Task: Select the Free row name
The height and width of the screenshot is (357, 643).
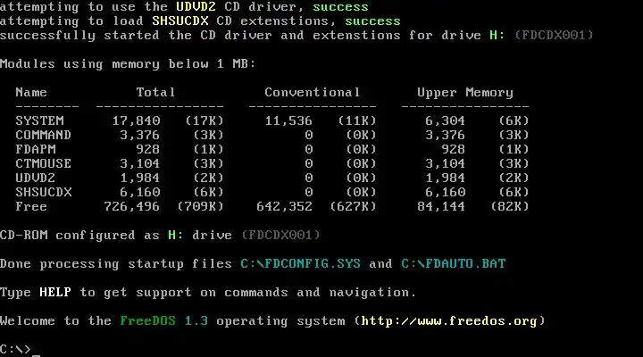Action: point(31,206)
